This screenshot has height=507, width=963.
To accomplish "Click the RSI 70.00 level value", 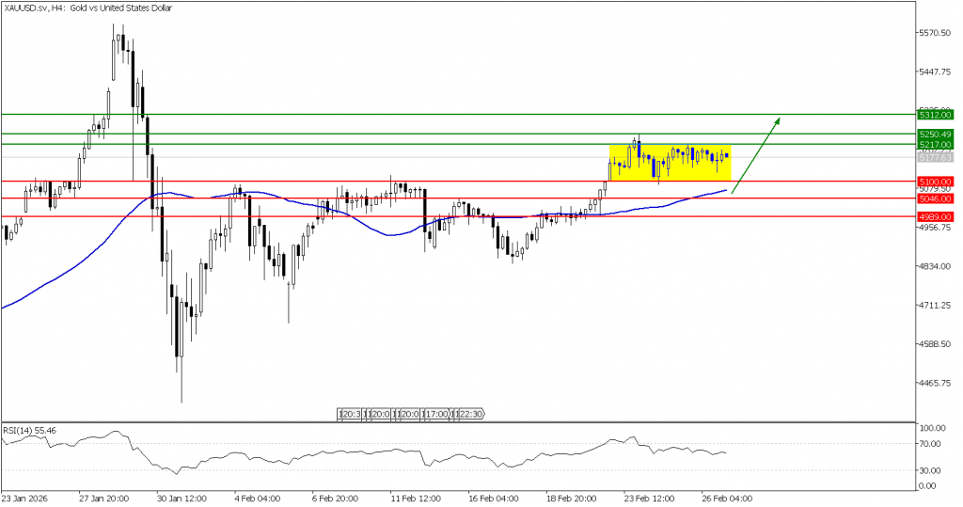I will click(931, 442).
